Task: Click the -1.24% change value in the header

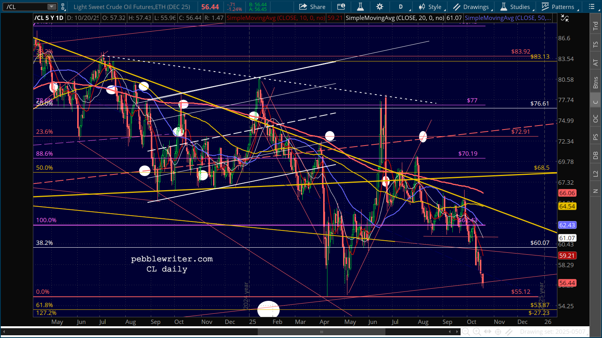Action: click(235, 9)
